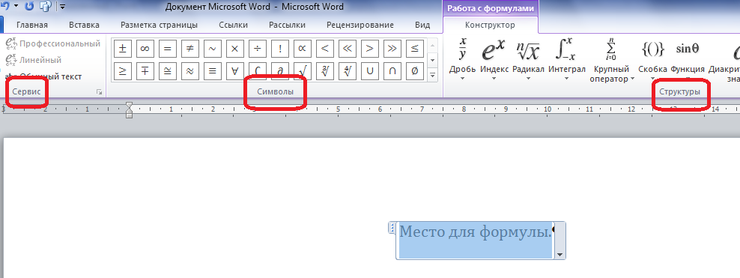Image resolution: width=740 pixels, height=278 pixels.
Task: Click the Undo icon in the quick access toolbar
Action: click(x=4, y=7)
